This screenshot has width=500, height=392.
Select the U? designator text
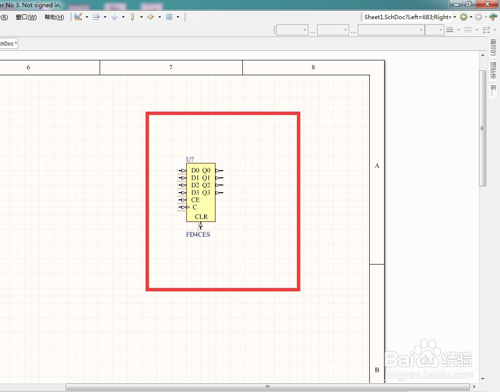190,159
